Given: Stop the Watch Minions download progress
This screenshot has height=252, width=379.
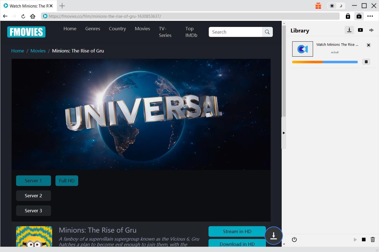Looking at the screenshot, I should 366,62.
